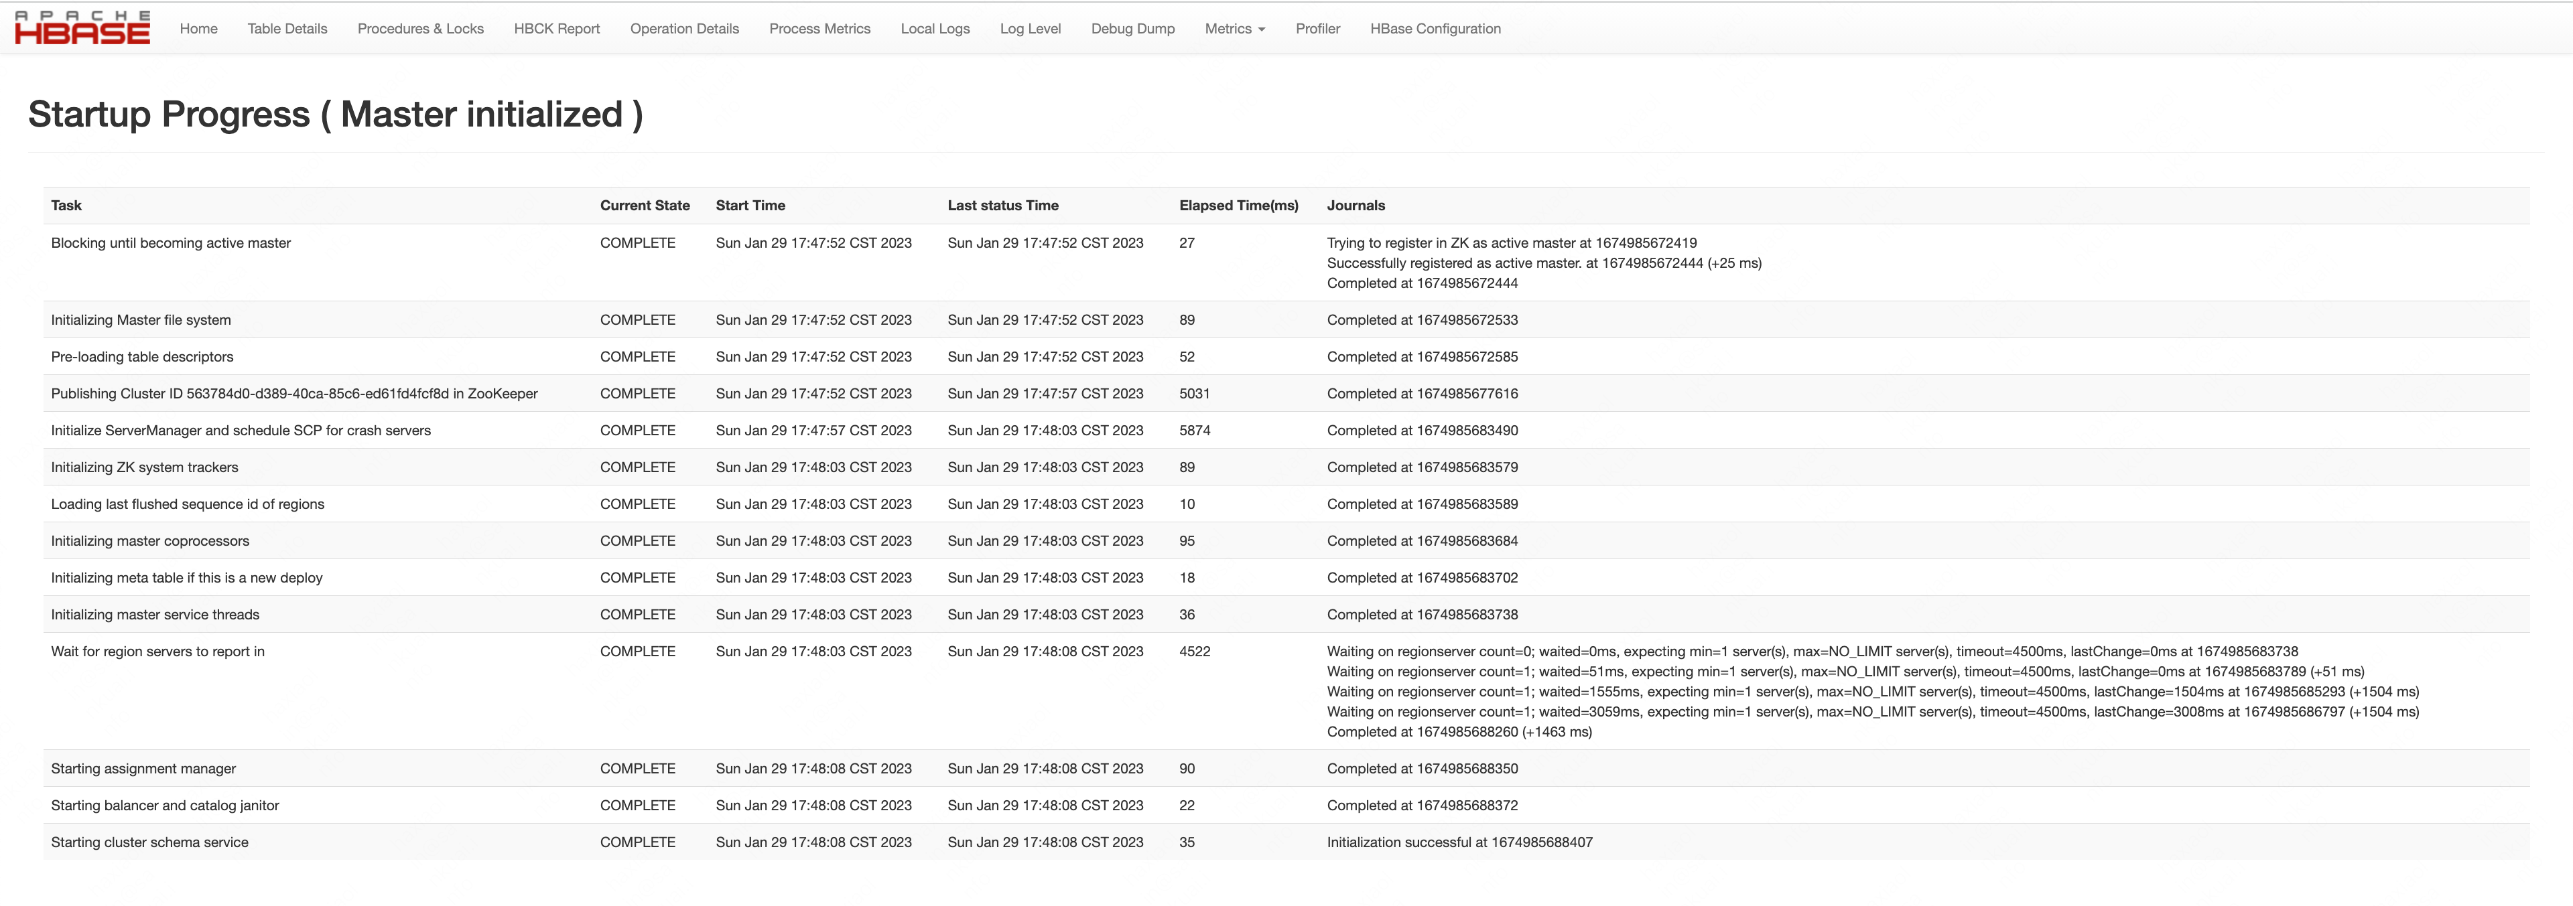2573x906 pixels.
Task: Expand the Metrics dropdown menu
Action: point(1234,29)
